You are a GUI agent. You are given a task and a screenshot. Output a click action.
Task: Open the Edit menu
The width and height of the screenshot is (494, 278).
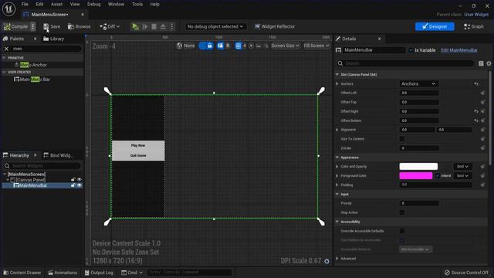click(39, 4)
